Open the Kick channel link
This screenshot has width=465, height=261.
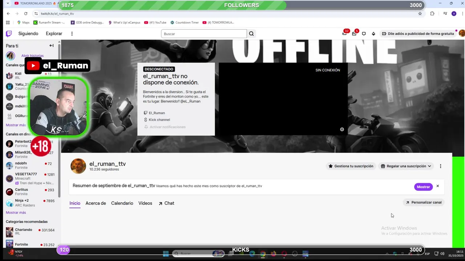tap(157, 120)
